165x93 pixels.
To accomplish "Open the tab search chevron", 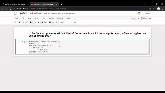I will click(145, 4).
